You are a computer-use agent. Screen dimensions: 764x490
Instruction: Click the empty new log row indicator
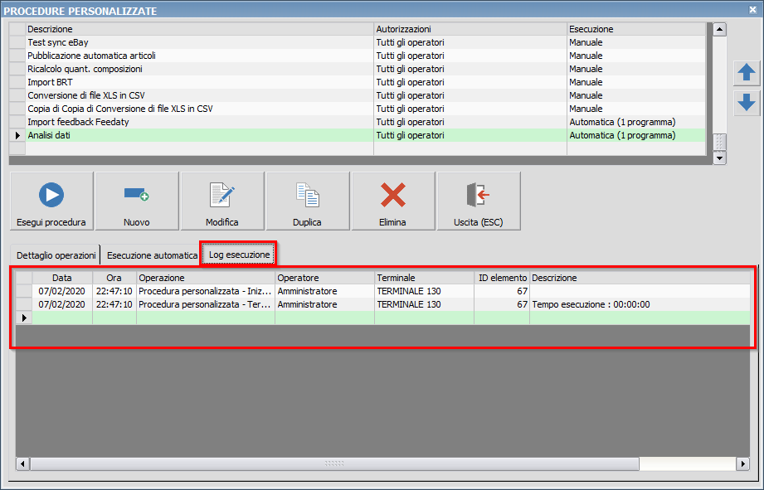pyautogui.click(x=24, y=318)
